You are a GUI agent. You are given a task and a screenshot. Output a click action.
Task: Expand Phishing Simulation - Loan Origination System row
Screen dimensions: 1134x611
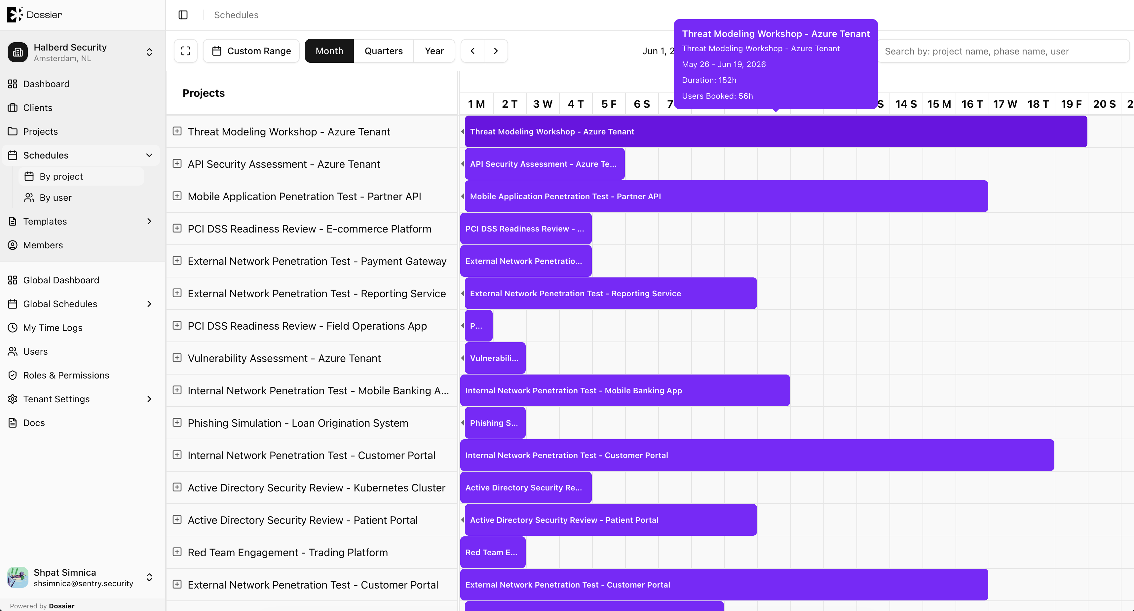point(177,422)
